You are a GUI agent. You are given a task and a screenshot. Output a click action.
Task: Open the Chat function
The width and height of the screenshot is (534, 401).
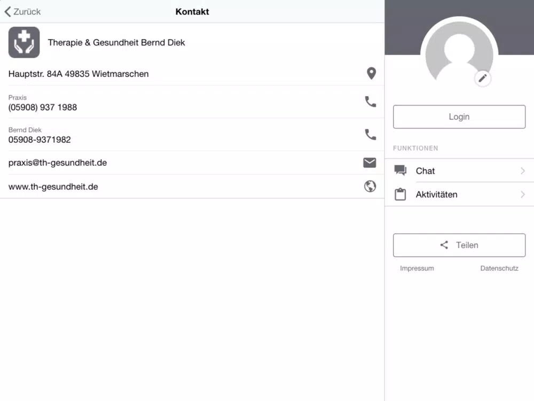tap(459, 171)
